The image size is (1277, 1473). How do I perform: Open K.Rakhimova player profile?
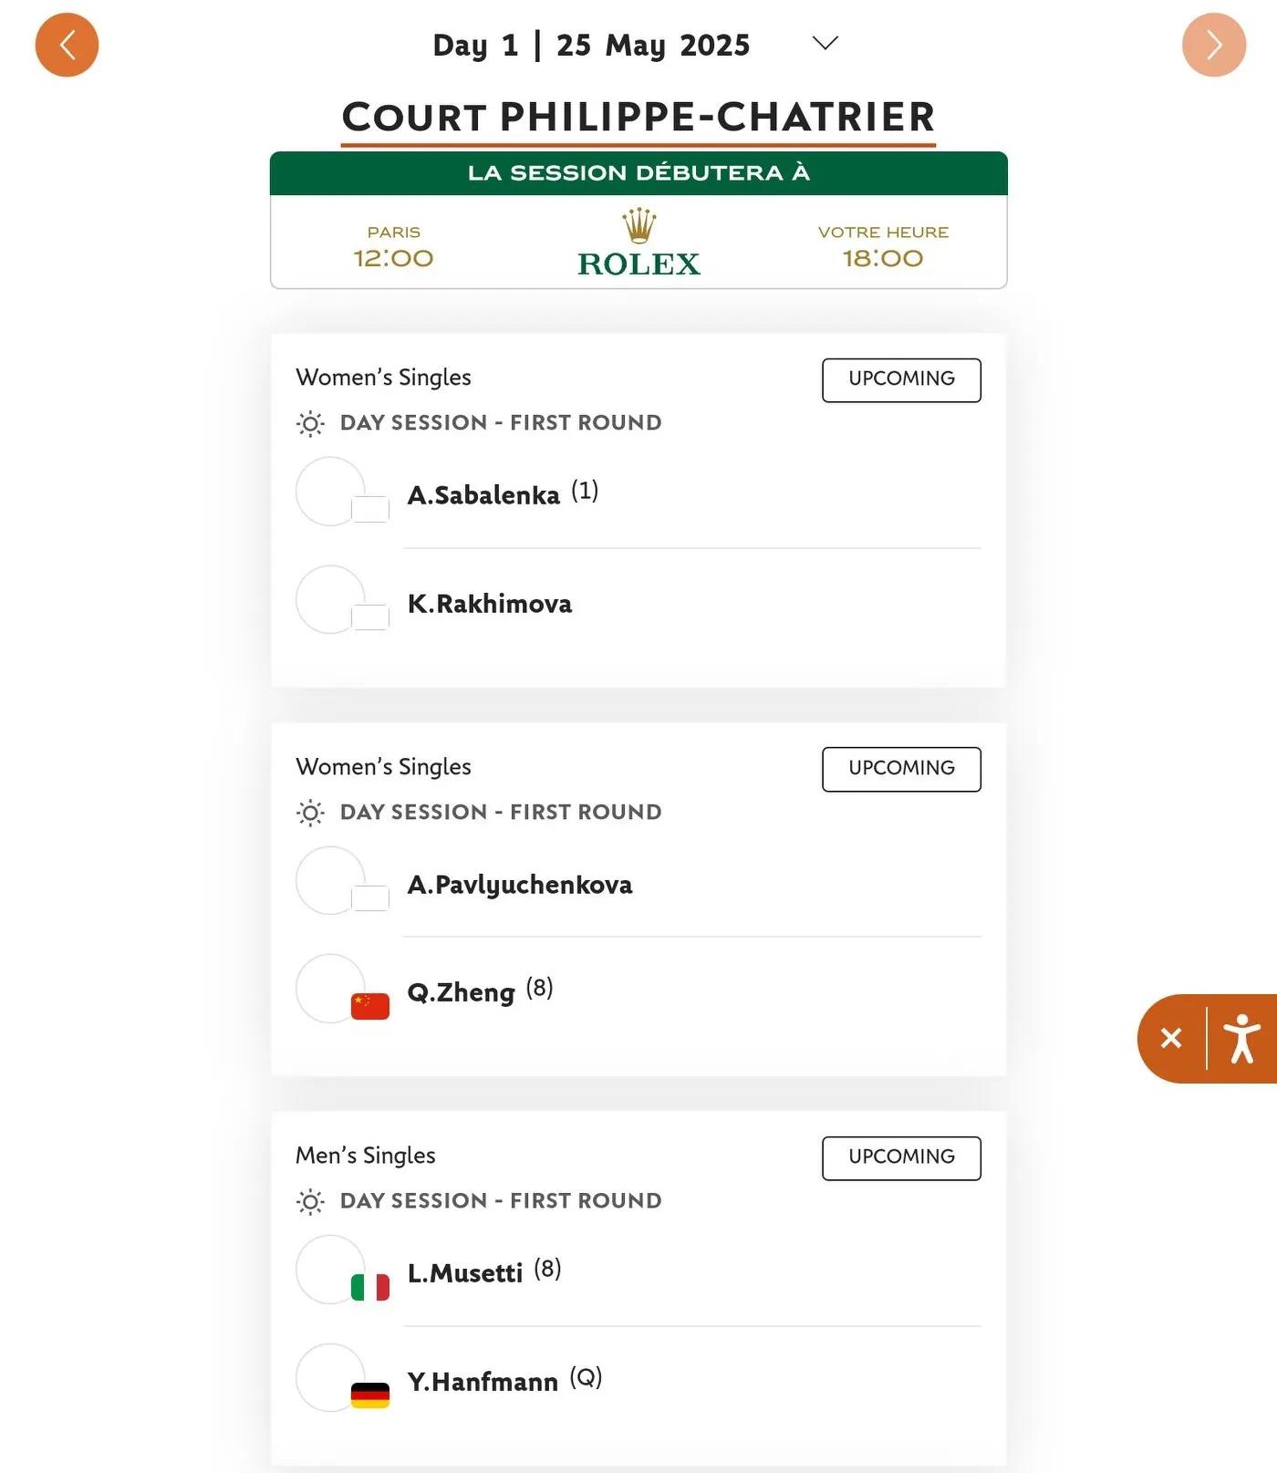(x=490, y=603)
